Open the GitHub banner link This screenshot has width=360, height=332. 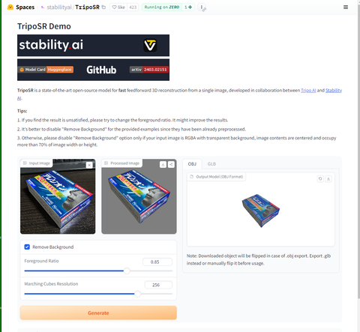(x=101, y=70)
